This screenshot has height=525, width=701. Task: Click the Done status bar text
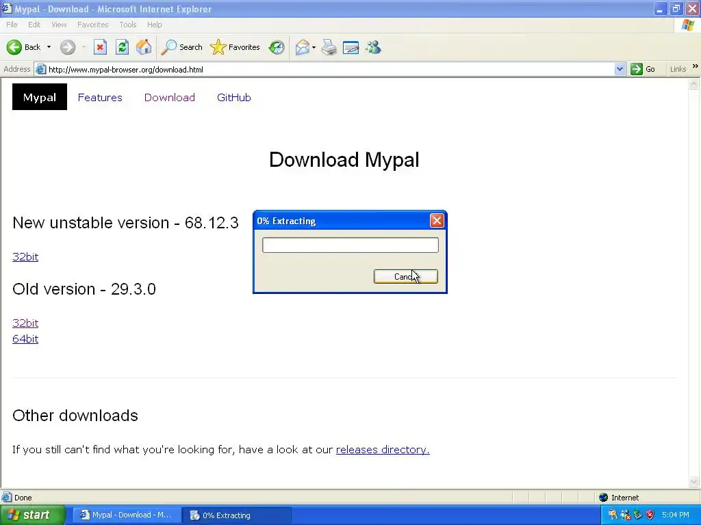click(x=23, y=498)
